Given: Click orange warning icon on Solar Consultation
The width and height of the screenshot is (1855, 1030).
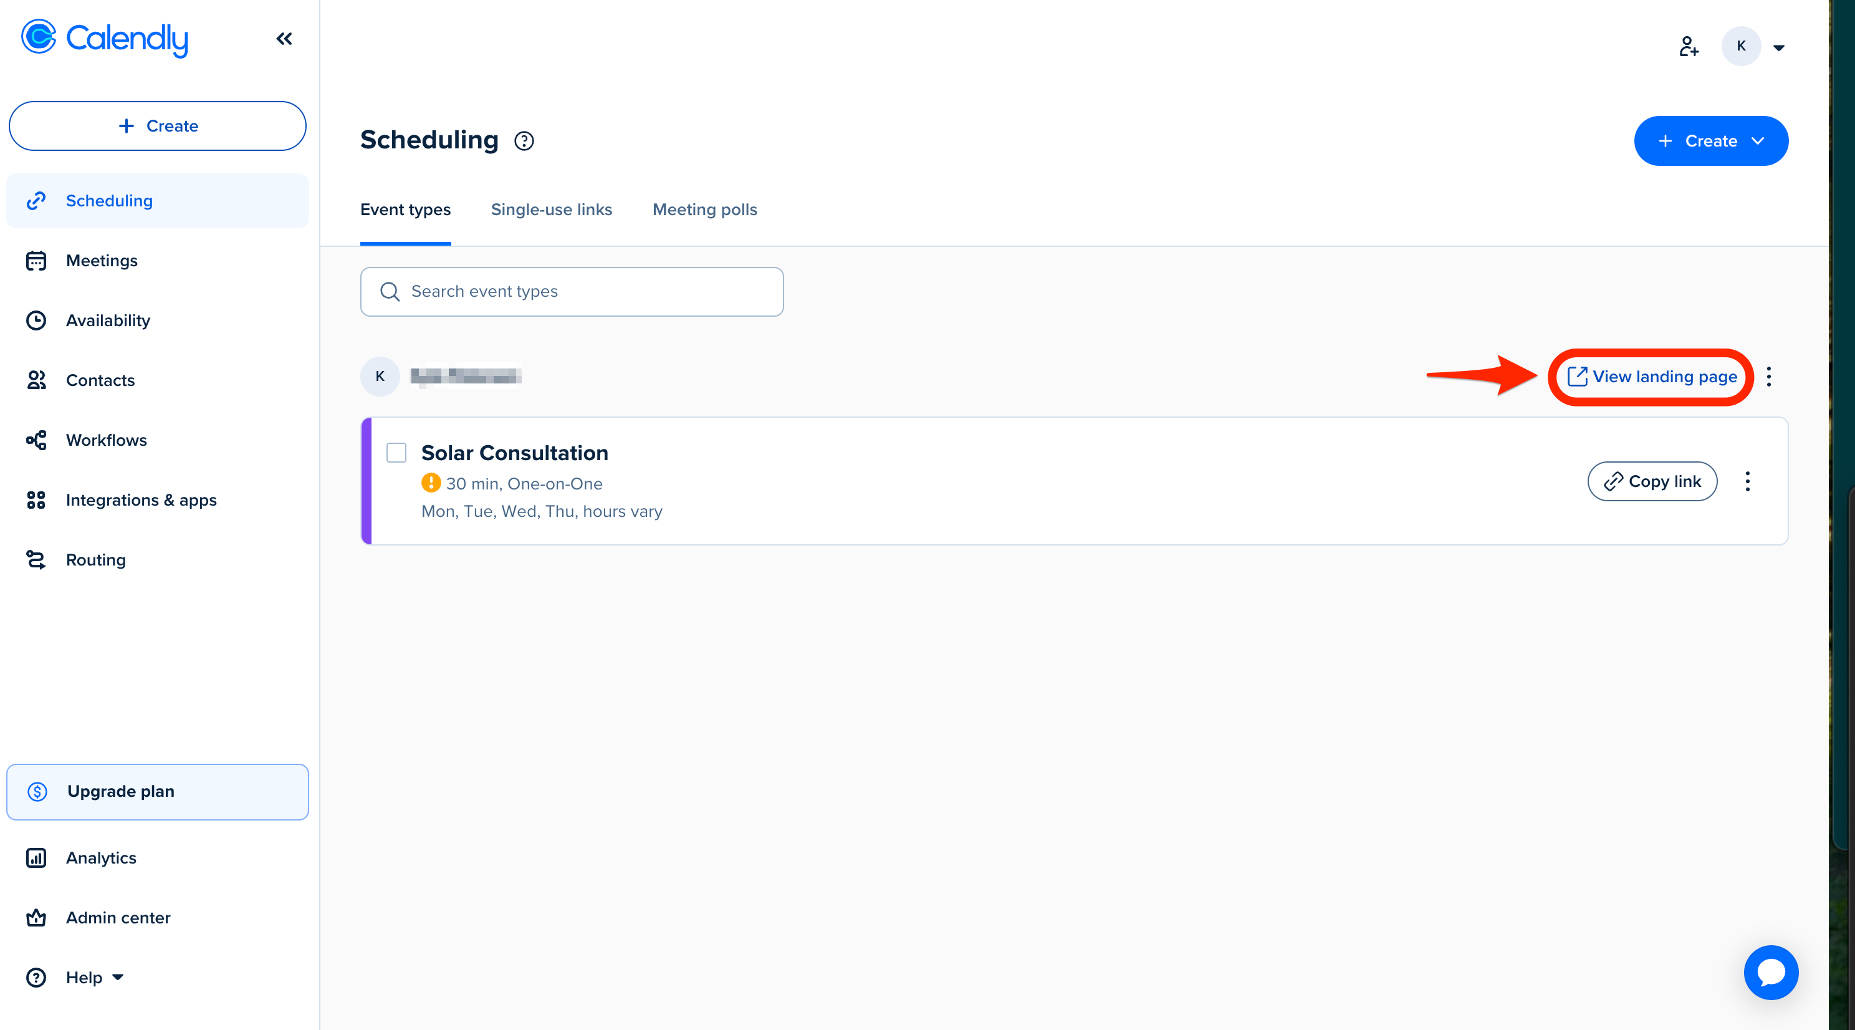Looking at the screenshot, I should tap(431, 483).
